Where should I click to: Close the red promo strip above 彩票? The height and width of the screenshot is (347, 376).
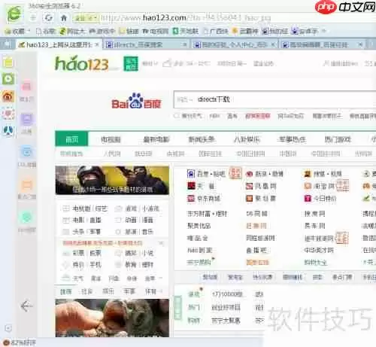point(162,243)
